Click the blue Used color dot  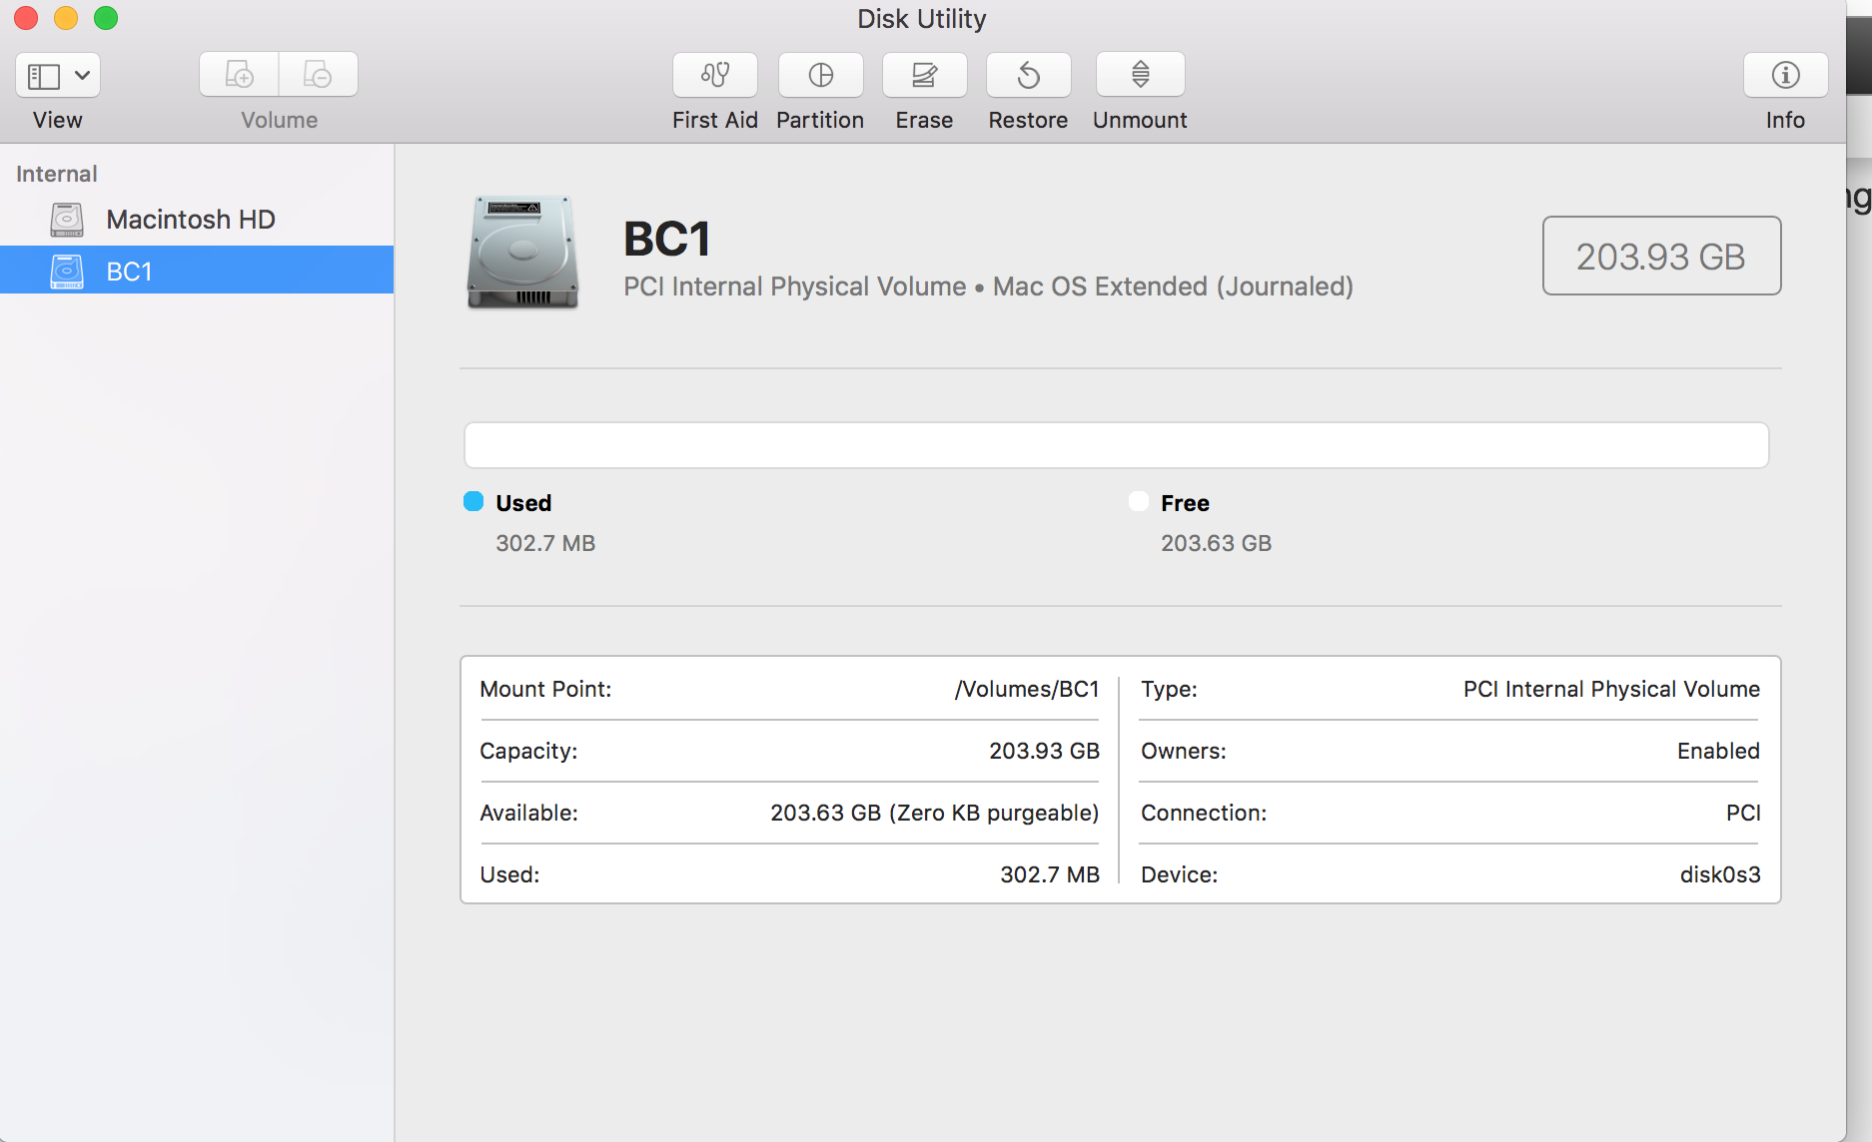click(473, 501)
